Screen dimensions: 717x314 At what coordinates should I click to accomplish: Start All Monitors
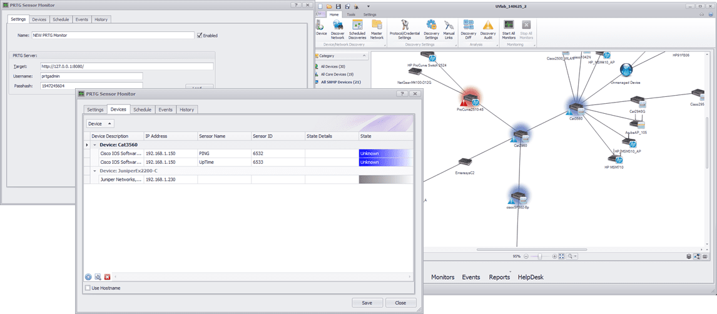tap(509, 30)
